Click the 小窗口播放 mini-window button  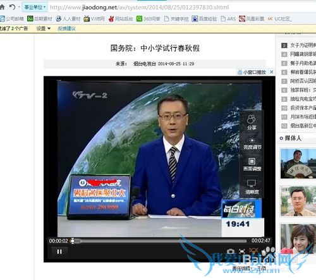252,72
